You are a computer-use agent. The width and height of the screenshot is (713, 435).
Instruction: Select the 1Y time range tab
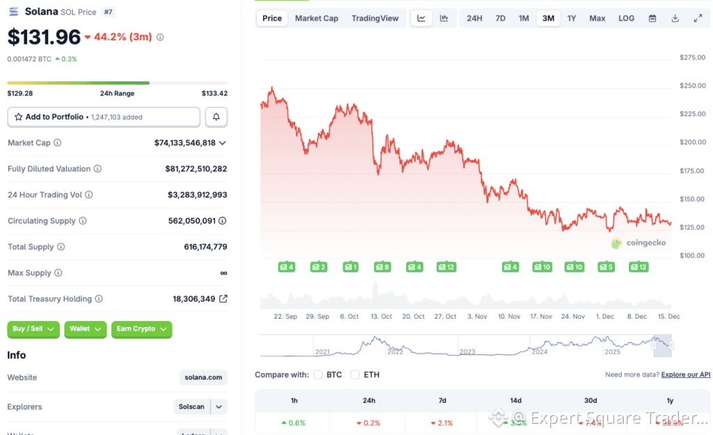pos(572,18)
